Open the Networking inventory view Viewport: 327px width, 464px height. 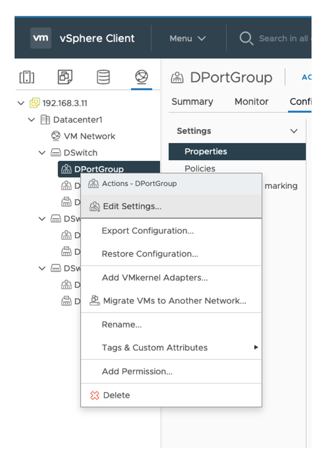[141, 77]
